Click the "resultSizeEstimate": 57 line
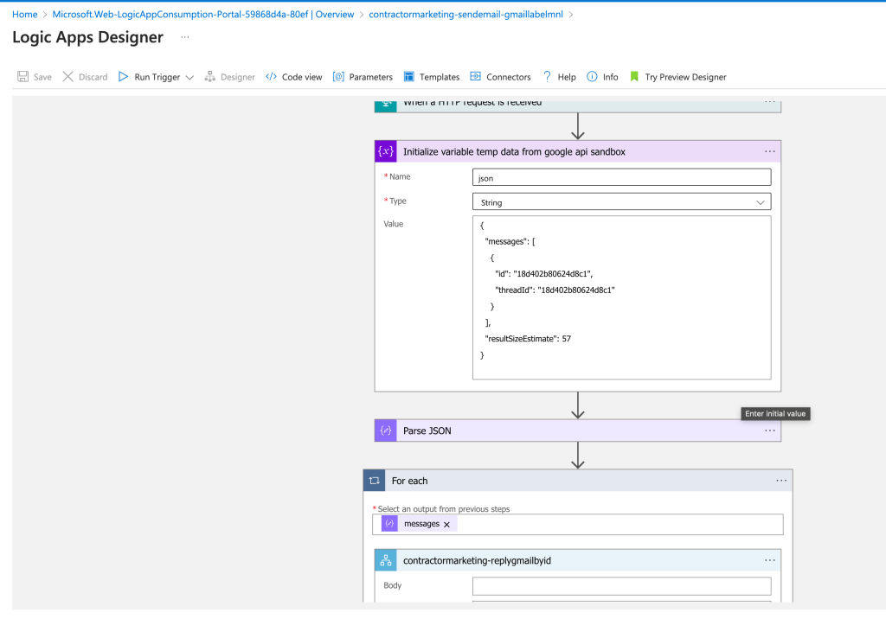 528,339
